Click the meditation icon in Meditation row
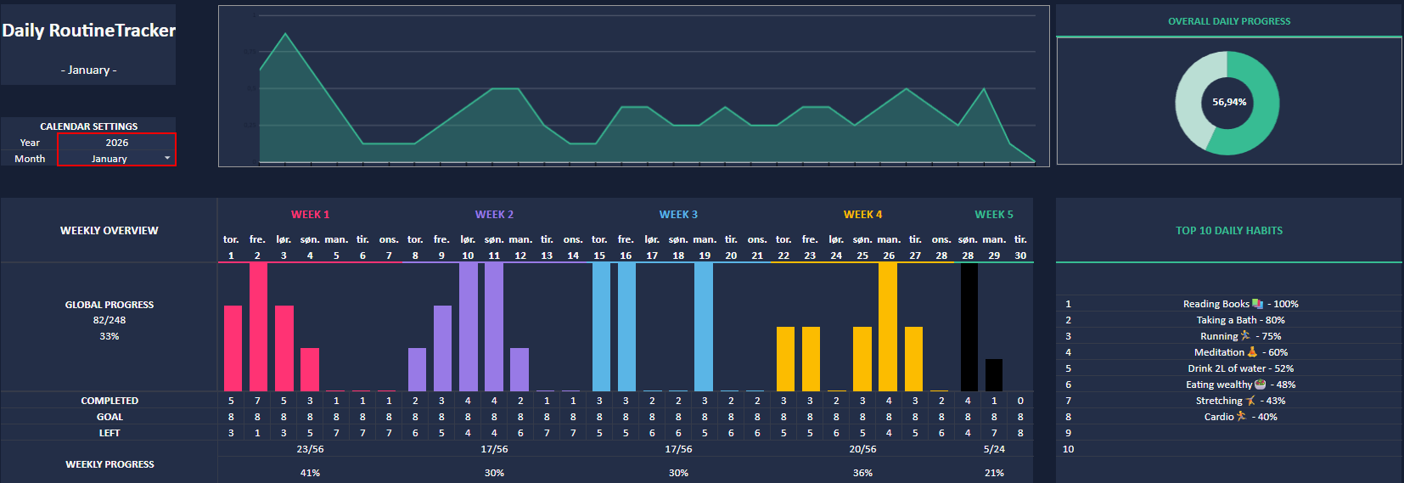The image size is (1404, 483). 1252,351
